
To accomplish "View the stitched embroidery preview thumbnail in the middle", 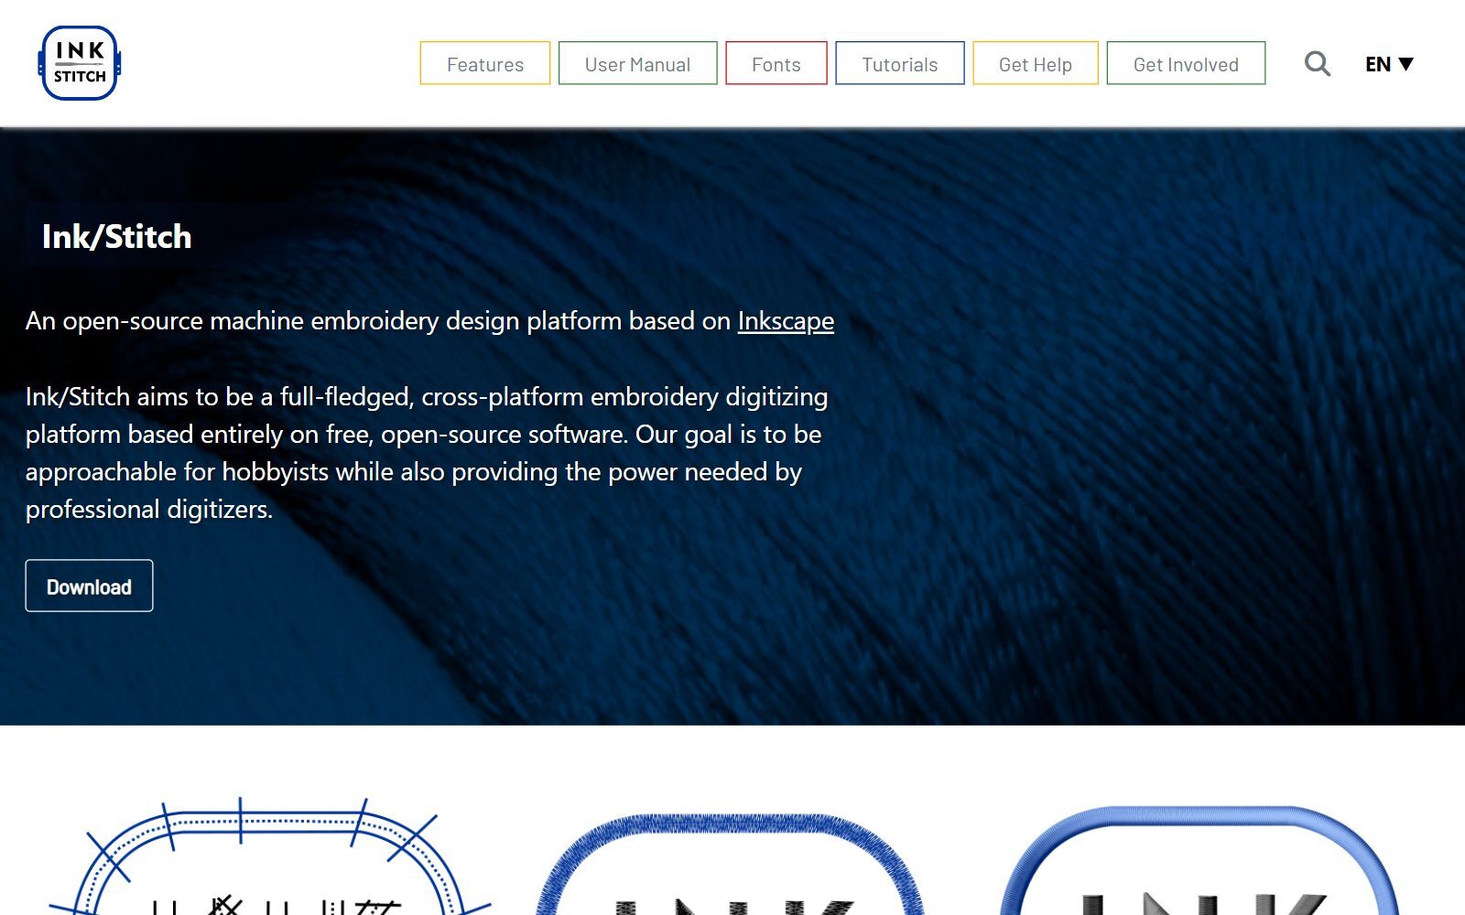I will [730, 863].
